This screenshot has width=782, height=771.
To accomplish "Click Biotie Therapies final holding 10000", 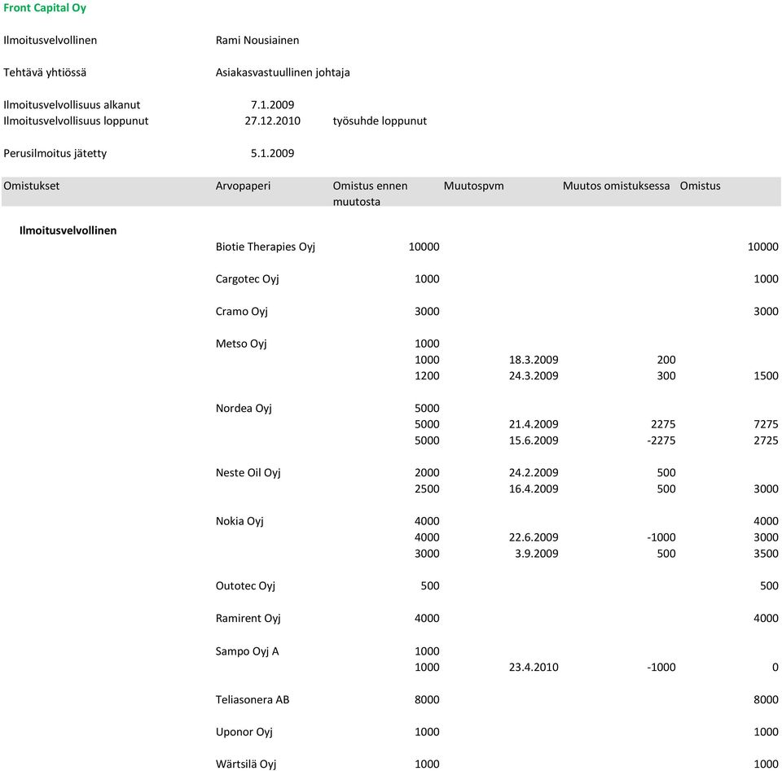I will (x=762, y=248).
